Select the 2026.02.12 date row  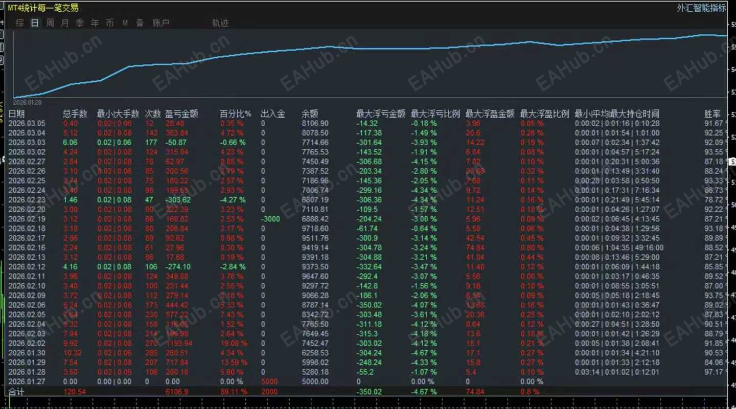point(27,266)
